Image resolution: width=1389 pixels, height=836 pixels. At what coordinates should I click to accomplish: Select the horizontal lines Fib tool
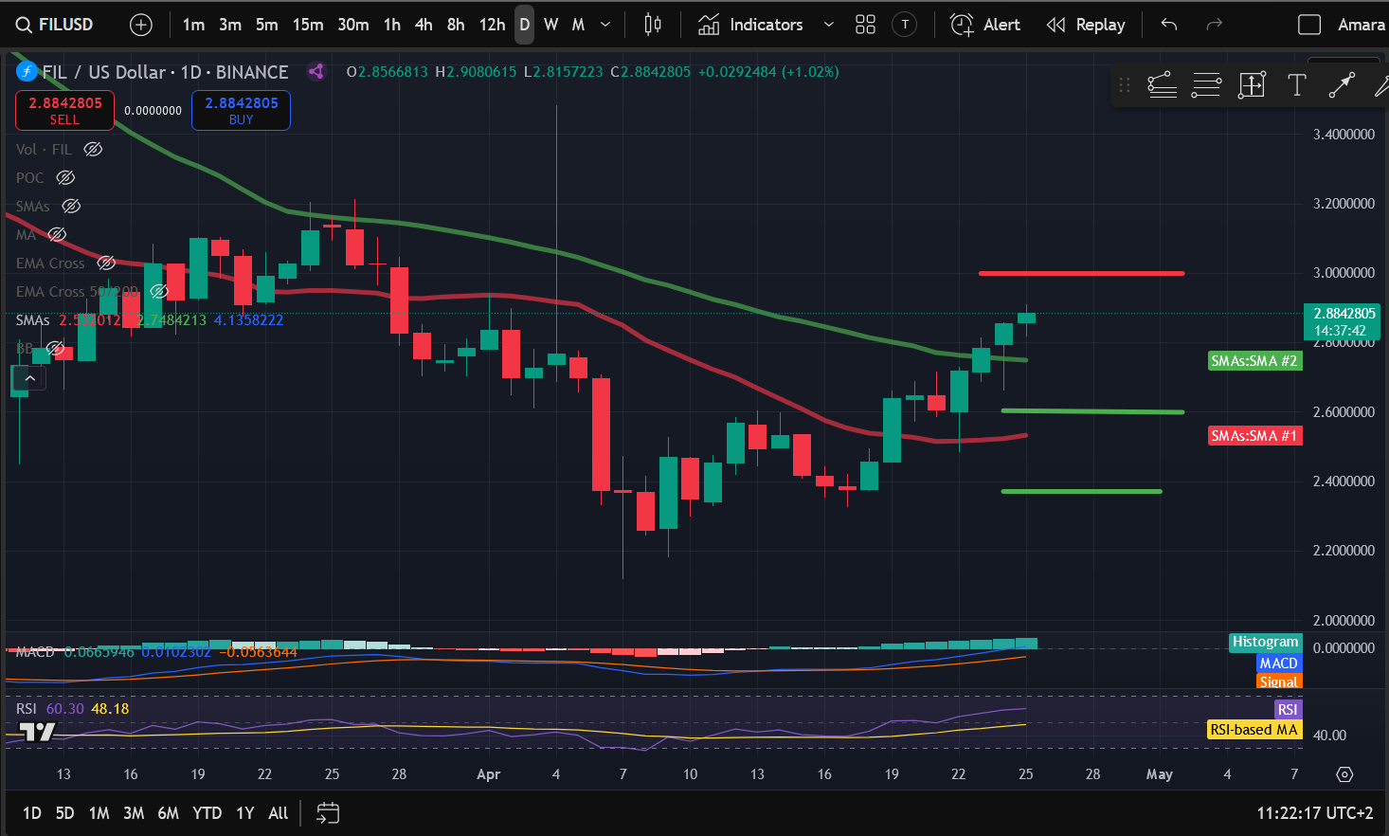tap(1206, 85)
